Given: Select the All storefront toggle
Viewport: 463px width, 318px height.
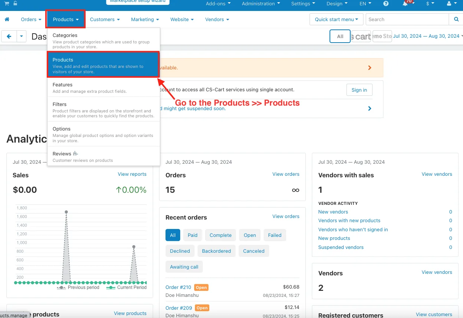Looking at the screenshot, I should pos(340,37).
